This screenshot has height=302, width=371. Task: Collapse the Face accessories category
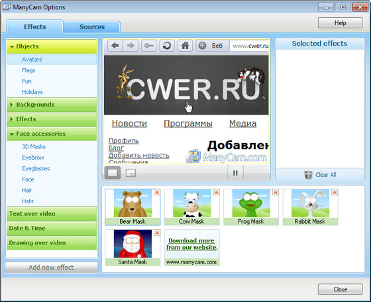pyautogui.click(x=52, y=134)
